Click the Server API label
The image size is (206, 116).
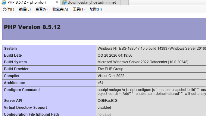[13, 101]
